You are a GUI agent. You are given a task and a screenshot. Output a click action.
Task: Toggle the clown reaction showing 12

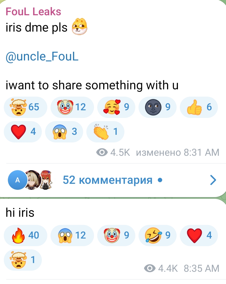[72, 107]
